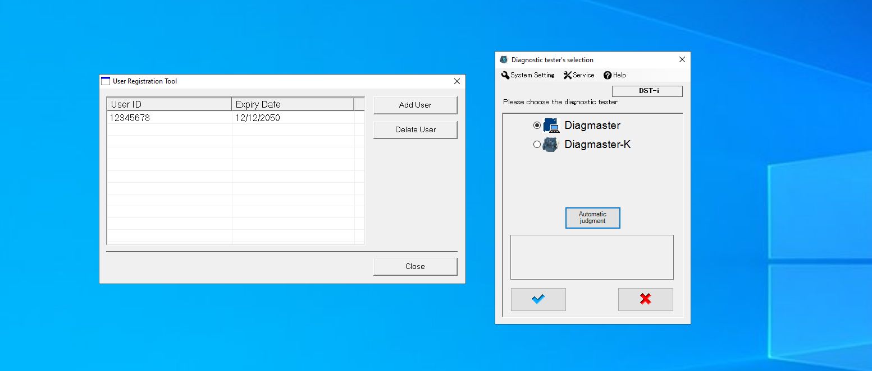Select the Diagmaster radio button
The image size is (872, 371).
(x=537, y=126)
